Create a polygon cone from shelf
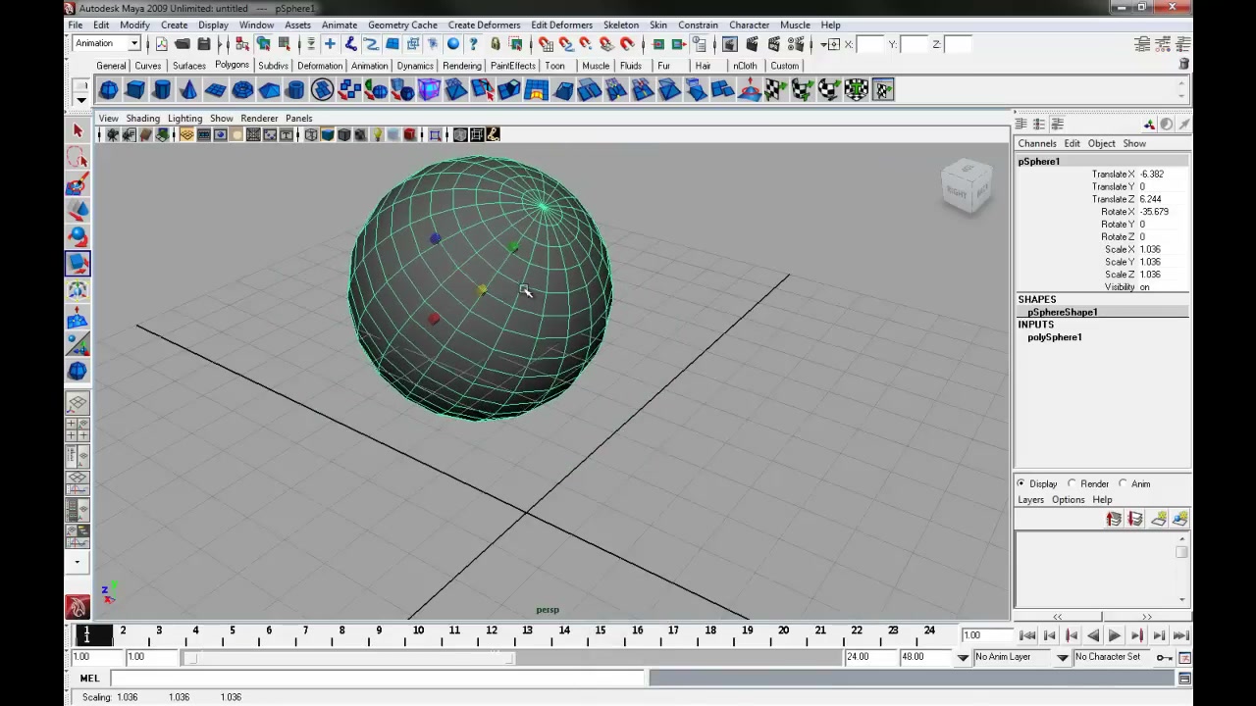 (188, 90)
